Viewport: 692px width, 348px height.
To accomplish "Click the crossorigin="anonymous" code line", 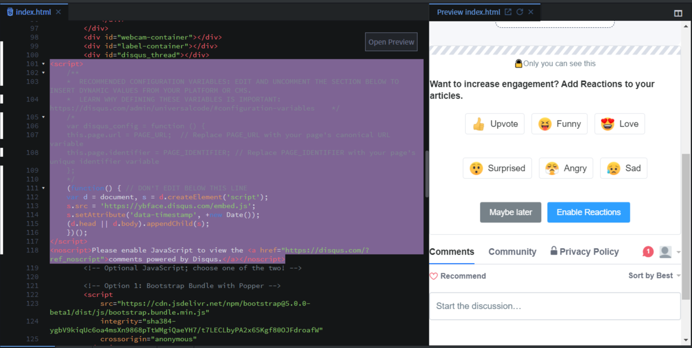I will tap(149, 339).
